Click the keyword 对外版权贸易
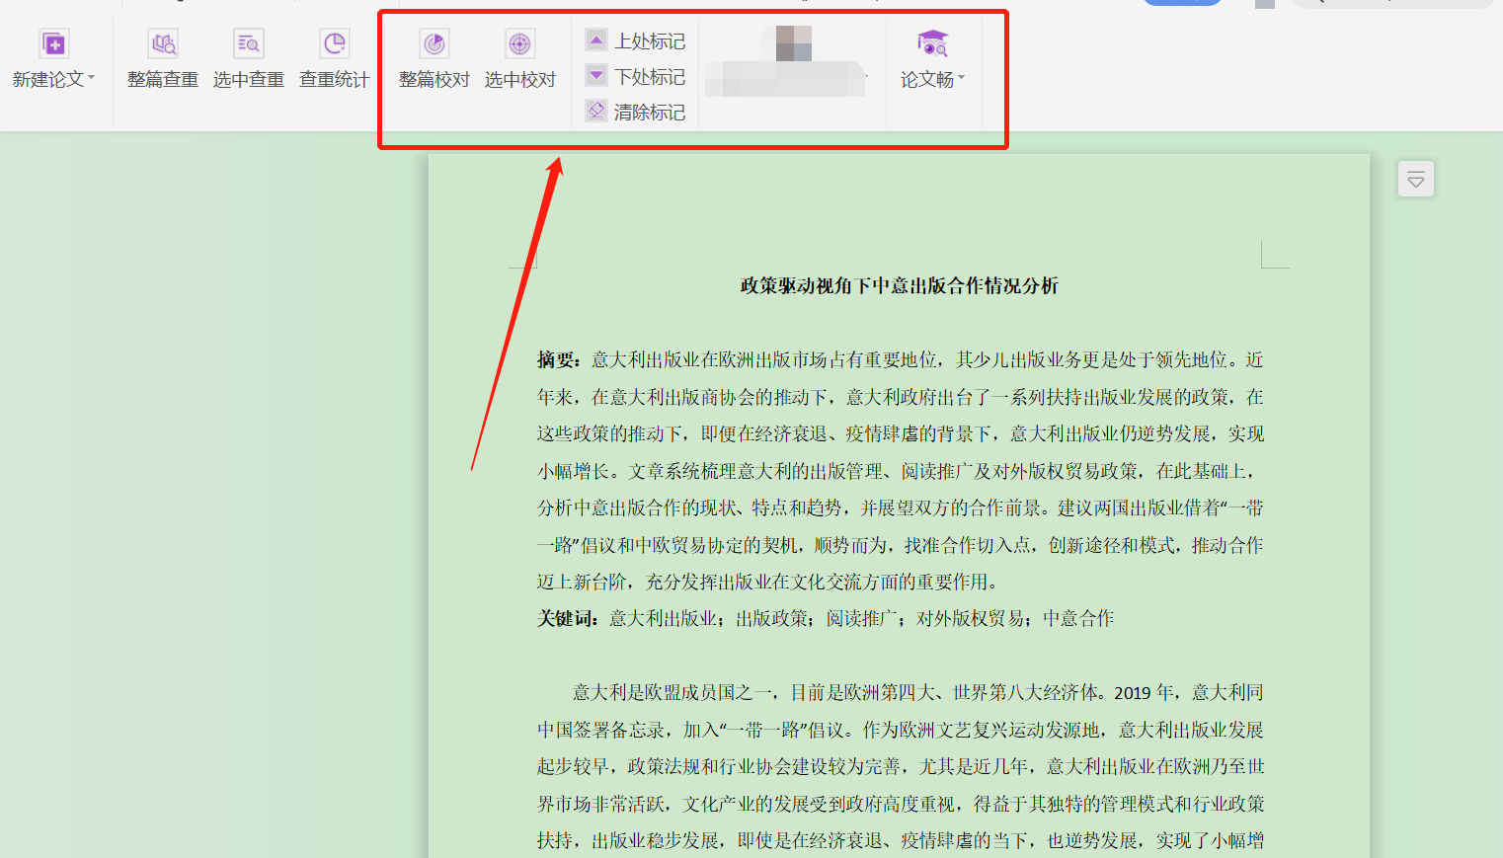This screenshot has width=1503, height=858. click(x=971, y=619)
